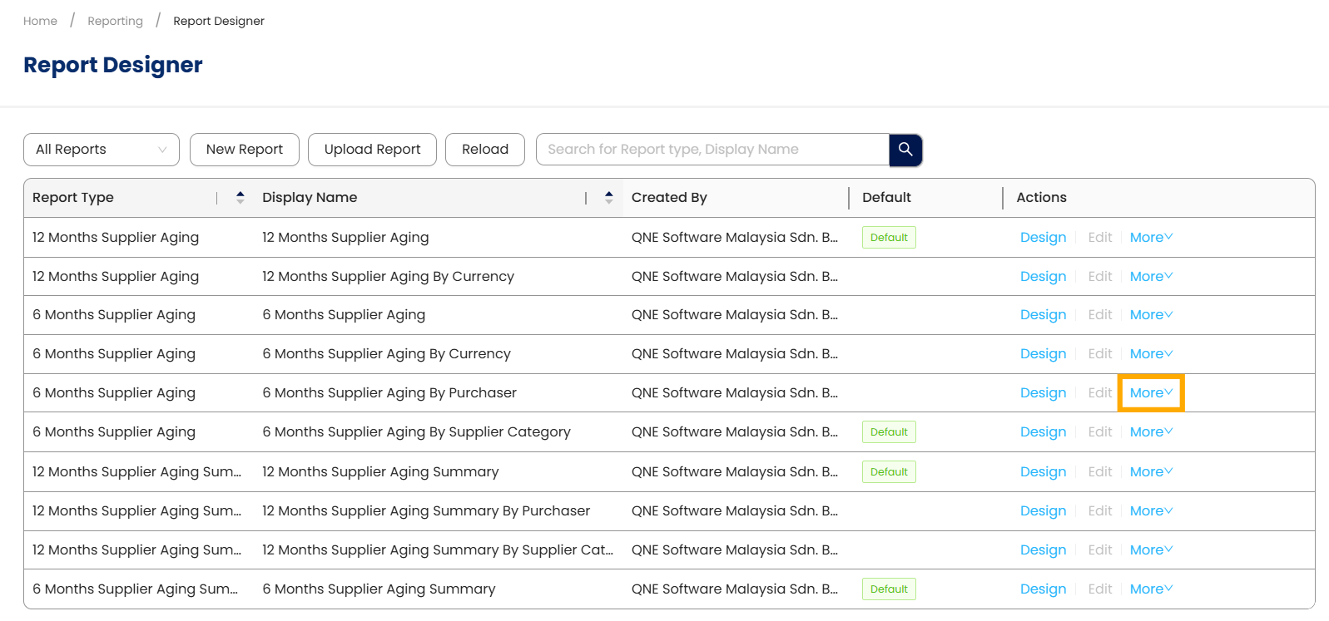Click Edit for 12 Months Supplier Aging row
1329x621 pixels.
click(x=1099, y=237)
